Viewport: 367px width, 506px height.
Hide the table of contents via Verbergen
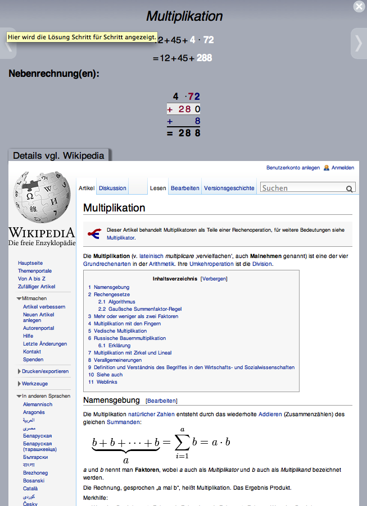(x=214, y=279)
